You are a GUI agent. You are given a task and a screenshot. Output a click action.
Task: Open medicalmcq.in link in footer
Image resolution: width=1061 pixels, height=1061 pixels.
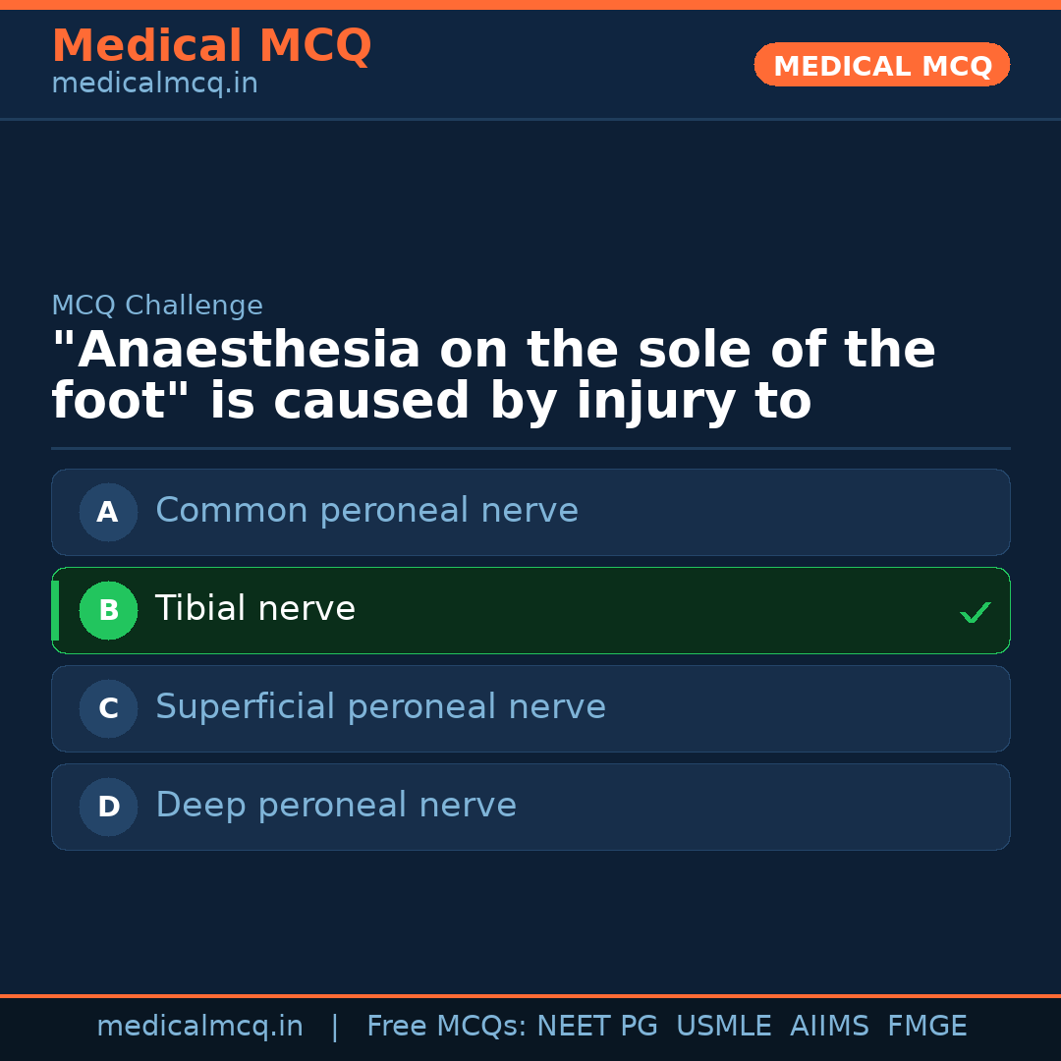(x=199, y=1027)
